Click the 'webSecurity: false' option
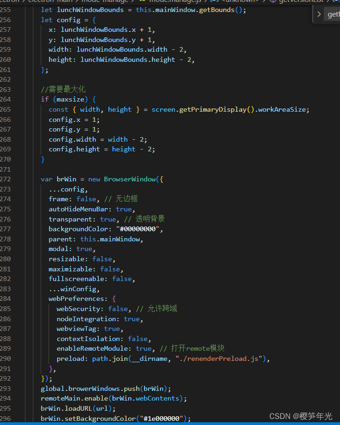This screenshot has width=340, height=425. click(92, 309)
